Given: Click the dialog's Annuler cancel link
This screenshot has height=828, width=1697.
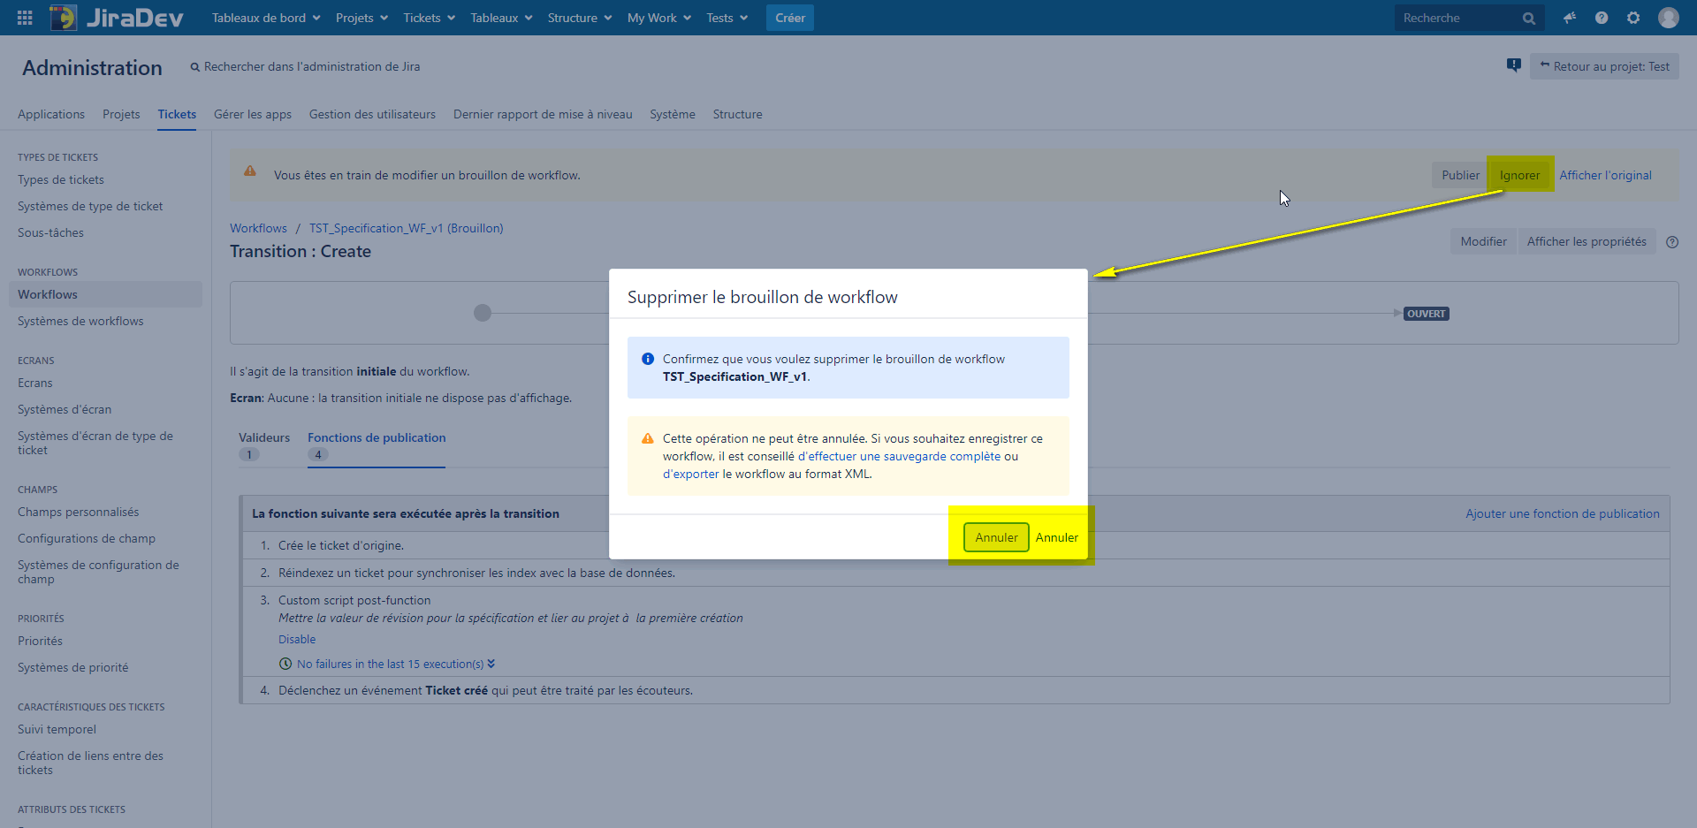Looking at the screenshot, I should point(1056,537).
